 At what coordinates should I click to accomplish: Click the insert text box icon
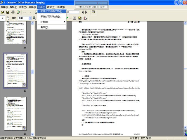[75, 18]
